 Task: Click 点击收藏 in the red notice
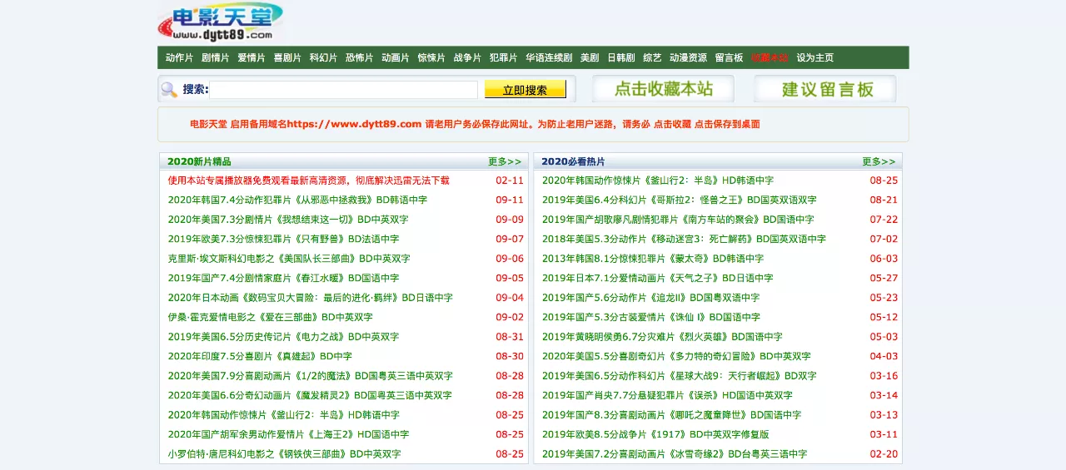coord(672,124)
